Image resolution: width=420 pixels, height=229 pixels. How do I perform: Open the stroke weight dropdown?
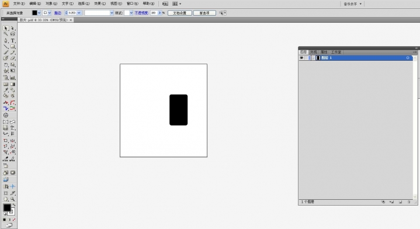click(79, 13)
